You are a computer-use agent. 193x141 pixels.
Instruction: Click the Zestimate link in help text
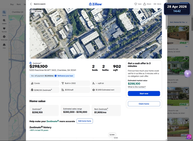tap(52, 121)
